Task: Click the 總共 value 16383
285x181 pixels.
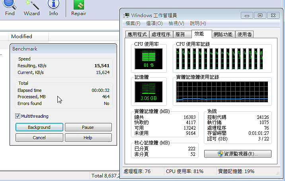Action: (189, 117)
